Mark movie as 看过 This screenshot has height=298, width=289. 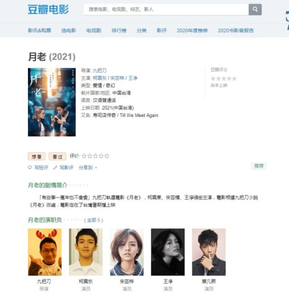tap(57, 156)
